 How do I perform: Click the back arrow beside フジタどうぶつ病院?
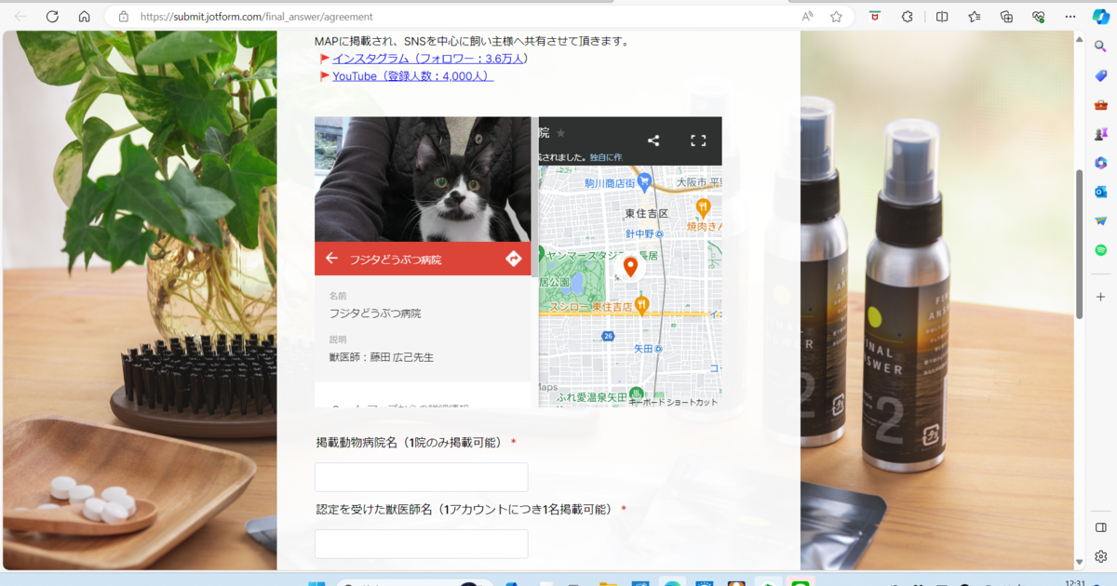click(x=331, y=259)
